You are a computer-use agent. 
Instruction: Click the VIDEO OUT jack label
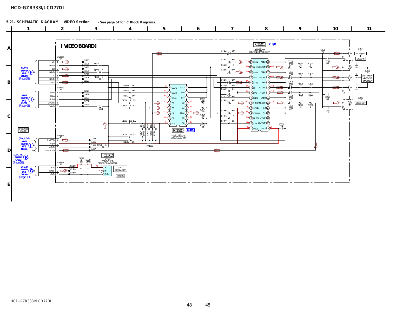tap(360, 103)
